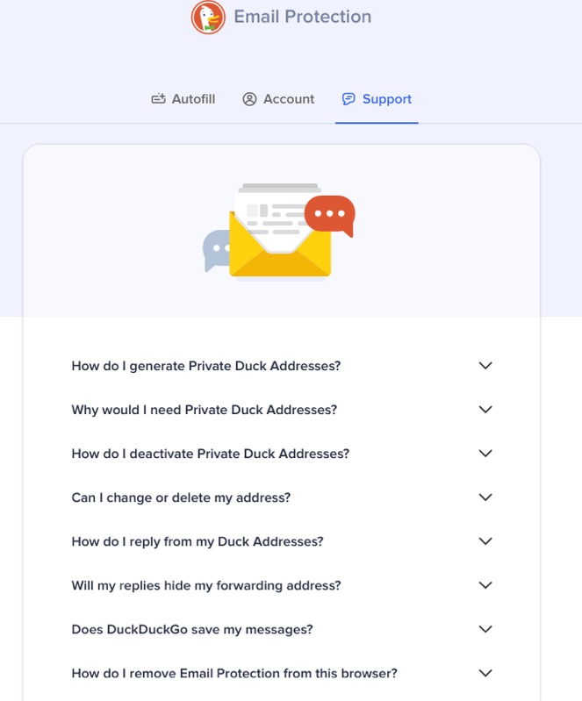Click the DuckDuckGo duck logo
The height and width of the screenshot is (701, 582).
click(208, 18)
